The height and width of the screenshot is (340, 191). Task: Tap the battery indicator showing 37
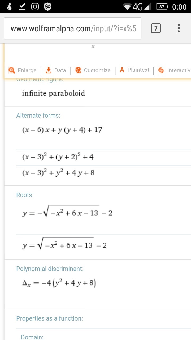[162, 7]
